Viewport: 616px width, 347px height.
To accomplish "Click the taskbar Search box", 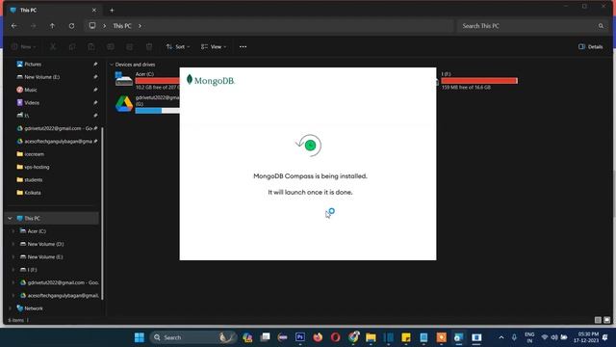I will tap(192, 337).
